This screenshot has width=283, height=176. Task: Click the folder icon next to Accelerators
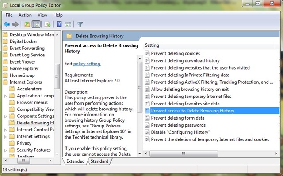pyautogui.click(x=12, y=89)
